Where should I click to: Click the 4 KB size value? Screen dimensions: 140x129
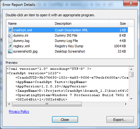[123, 41]
